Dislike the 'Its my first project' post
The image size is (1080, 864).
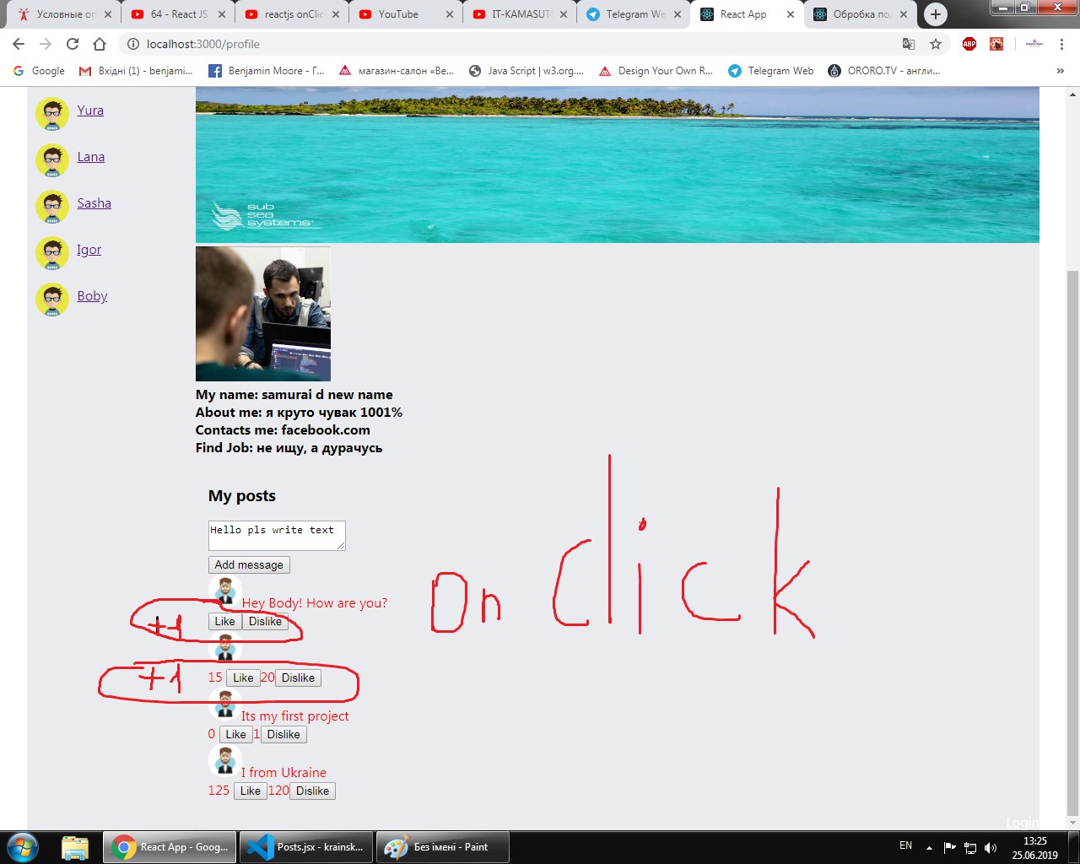click(x=283, y=735)
